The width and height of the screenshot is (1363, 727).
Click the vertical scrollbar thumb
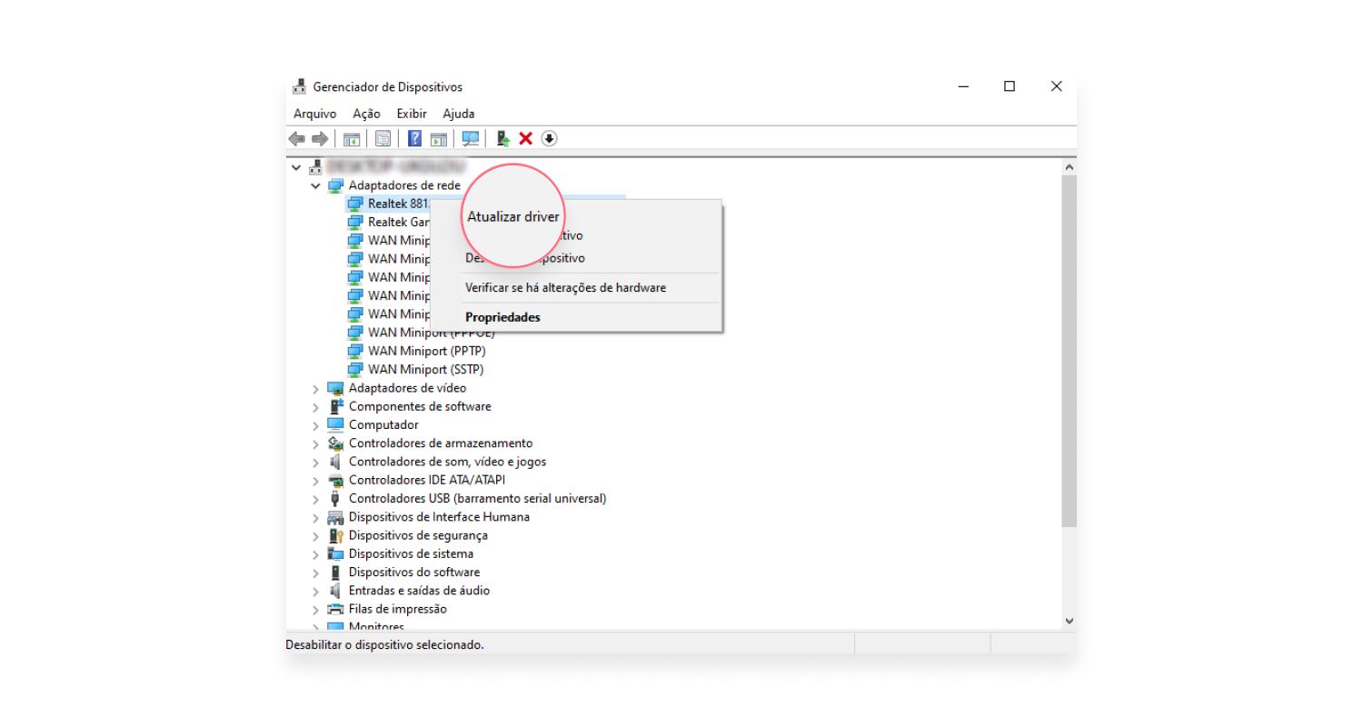click(1069, 350)
